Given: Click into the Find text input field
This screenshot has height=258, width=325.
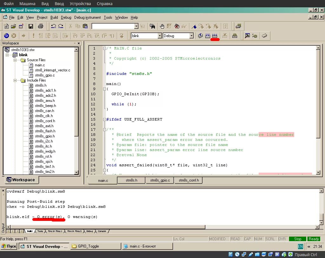Looking at the screenshot, I should coord(113,26).
